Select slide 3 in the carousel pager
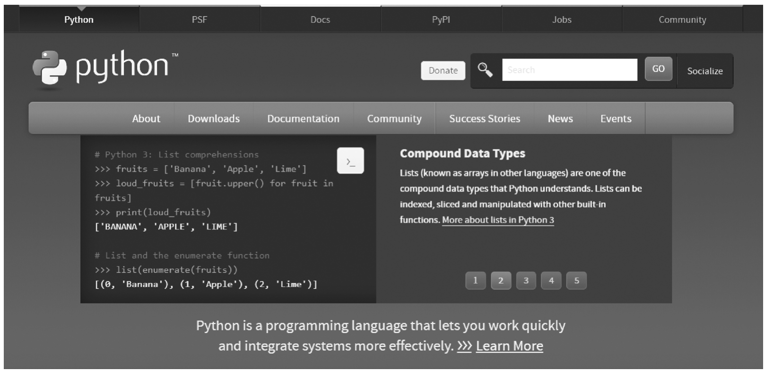The width and height of the screenshot is (765, 370). click(x=526, y=281)
